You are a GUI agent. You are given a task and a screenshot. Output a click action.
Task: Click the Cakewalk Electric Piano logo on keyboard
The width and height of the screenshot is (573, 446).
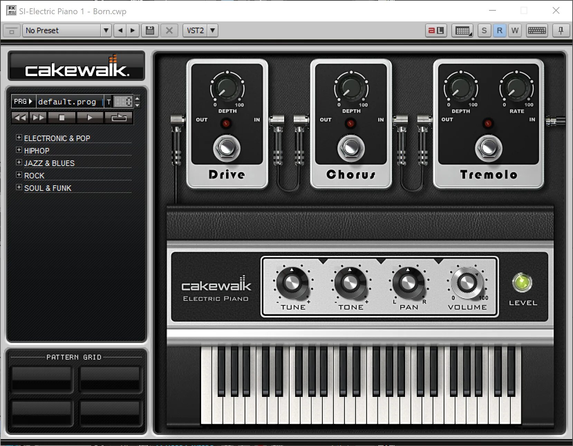(x=216, y=289)
